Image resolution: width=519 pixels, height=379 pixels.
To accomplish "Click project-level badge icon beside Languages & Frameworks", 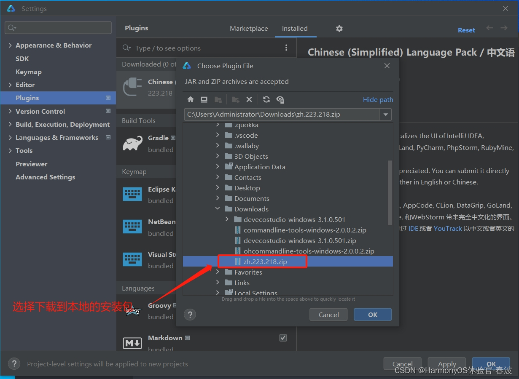I will (108, 137).
